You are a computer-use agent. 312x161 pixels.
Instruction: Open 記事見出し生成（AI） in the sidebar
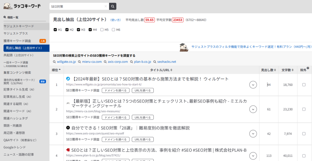tap(18, 97)
